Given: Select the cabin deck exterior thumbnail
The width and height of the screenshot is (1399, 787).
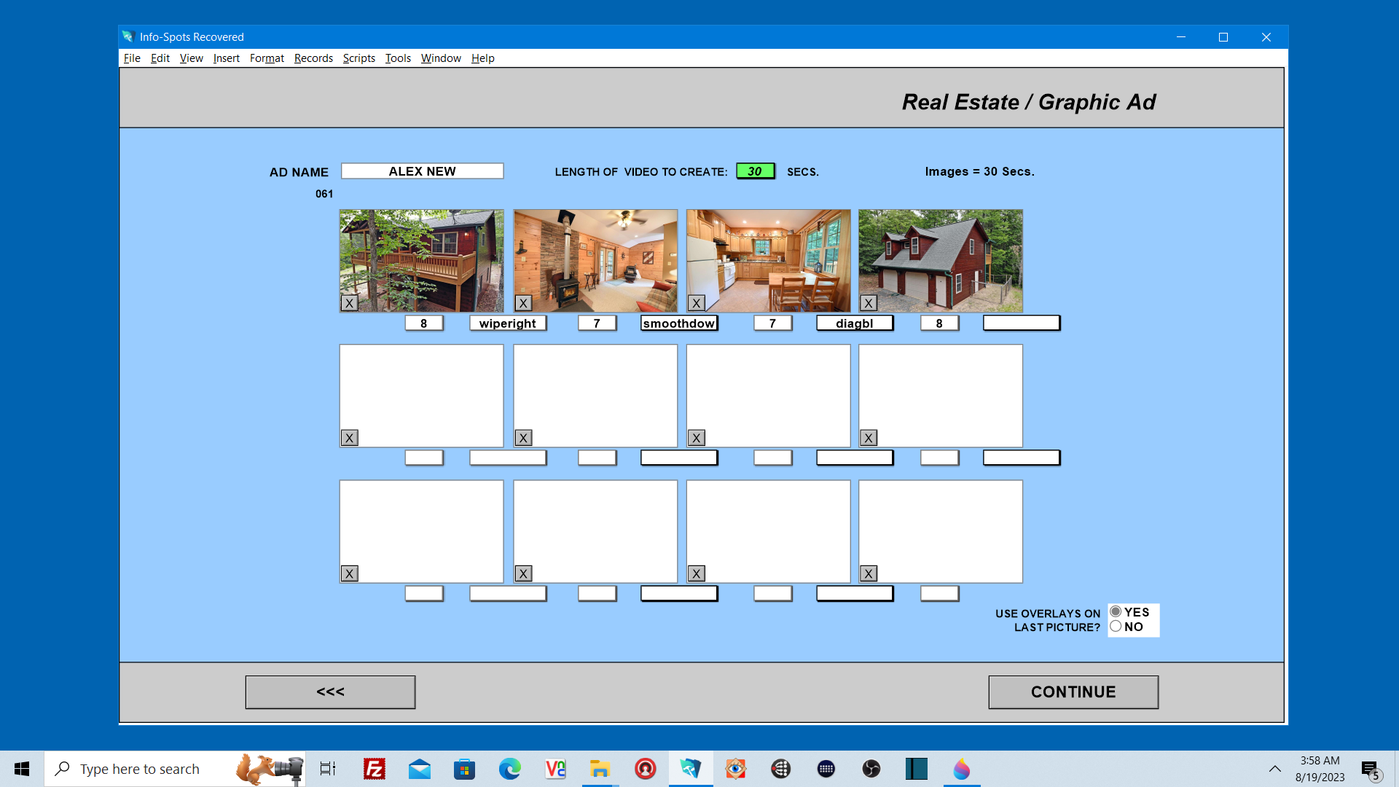Looking at the screenshot, I should pyautogui.click(x=421, y=261).
